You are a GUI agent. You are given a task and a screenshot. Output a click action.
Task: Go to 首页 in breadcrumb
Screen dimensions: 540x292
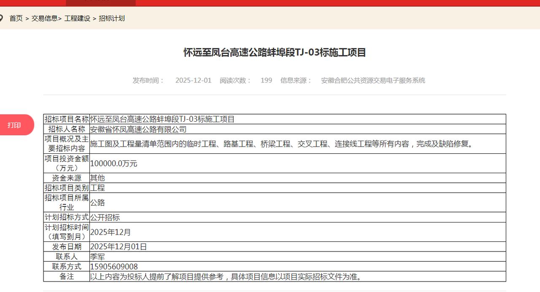16,19
